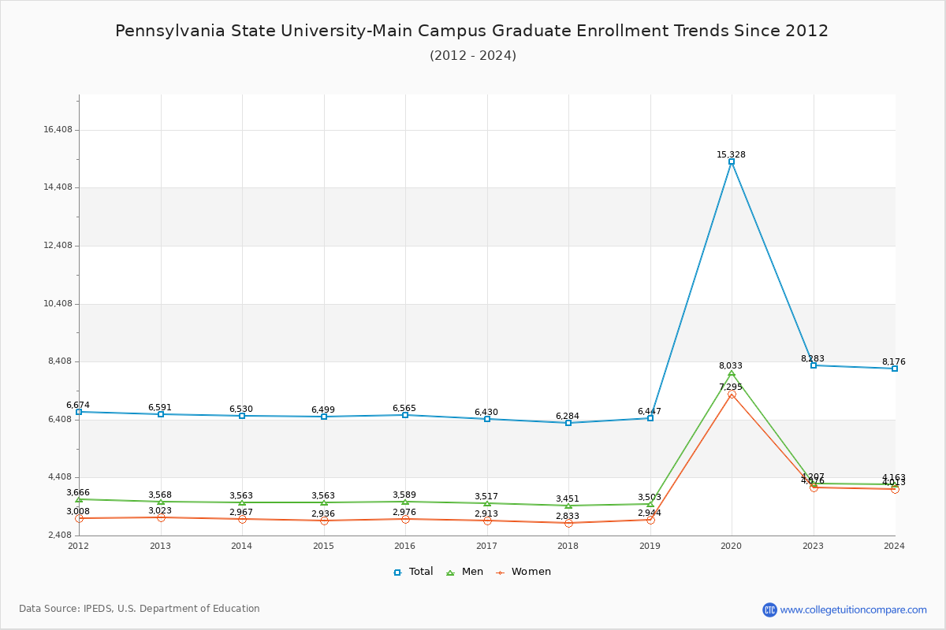Viewport: 946px width, 630px height.
Task: Click the IPEDS data source text
Action: pyautogui.click(x=140, y=608)
